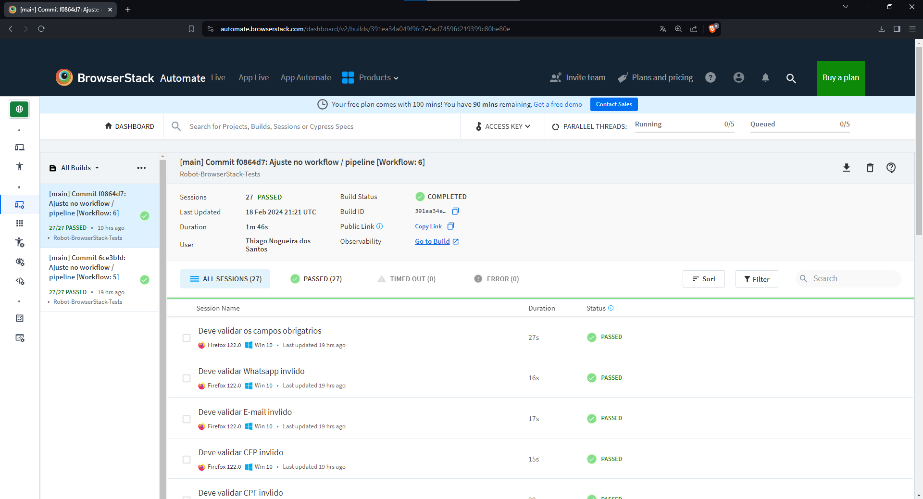Screen dimensions: 923x499
Task: Click the Status column info icon
Action: pyautogui.click(x=611, y=308)
